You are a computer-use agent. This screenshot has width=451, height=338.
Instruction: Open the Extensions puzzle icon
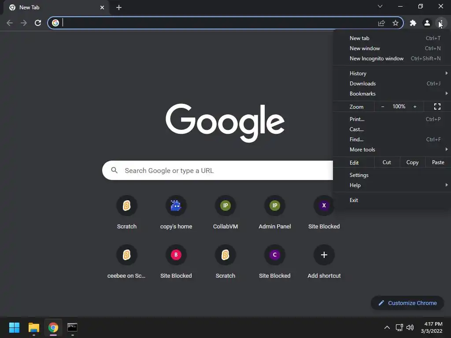coord(413,23)
